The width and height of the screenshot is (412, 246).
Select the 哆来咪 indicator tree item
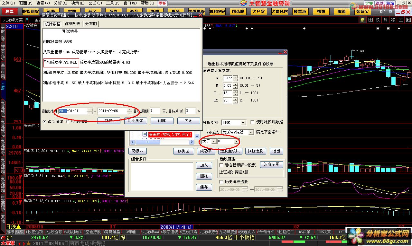pos(170,135)
